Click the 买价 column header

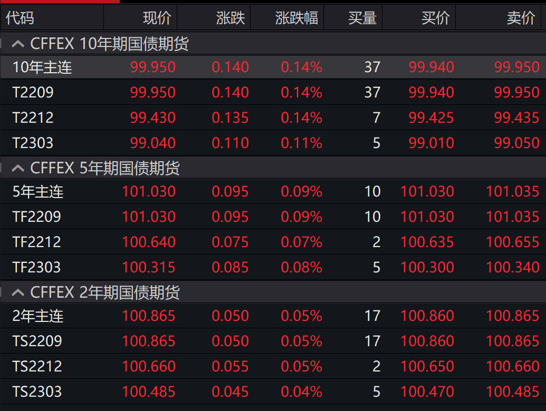click(435, 18)
